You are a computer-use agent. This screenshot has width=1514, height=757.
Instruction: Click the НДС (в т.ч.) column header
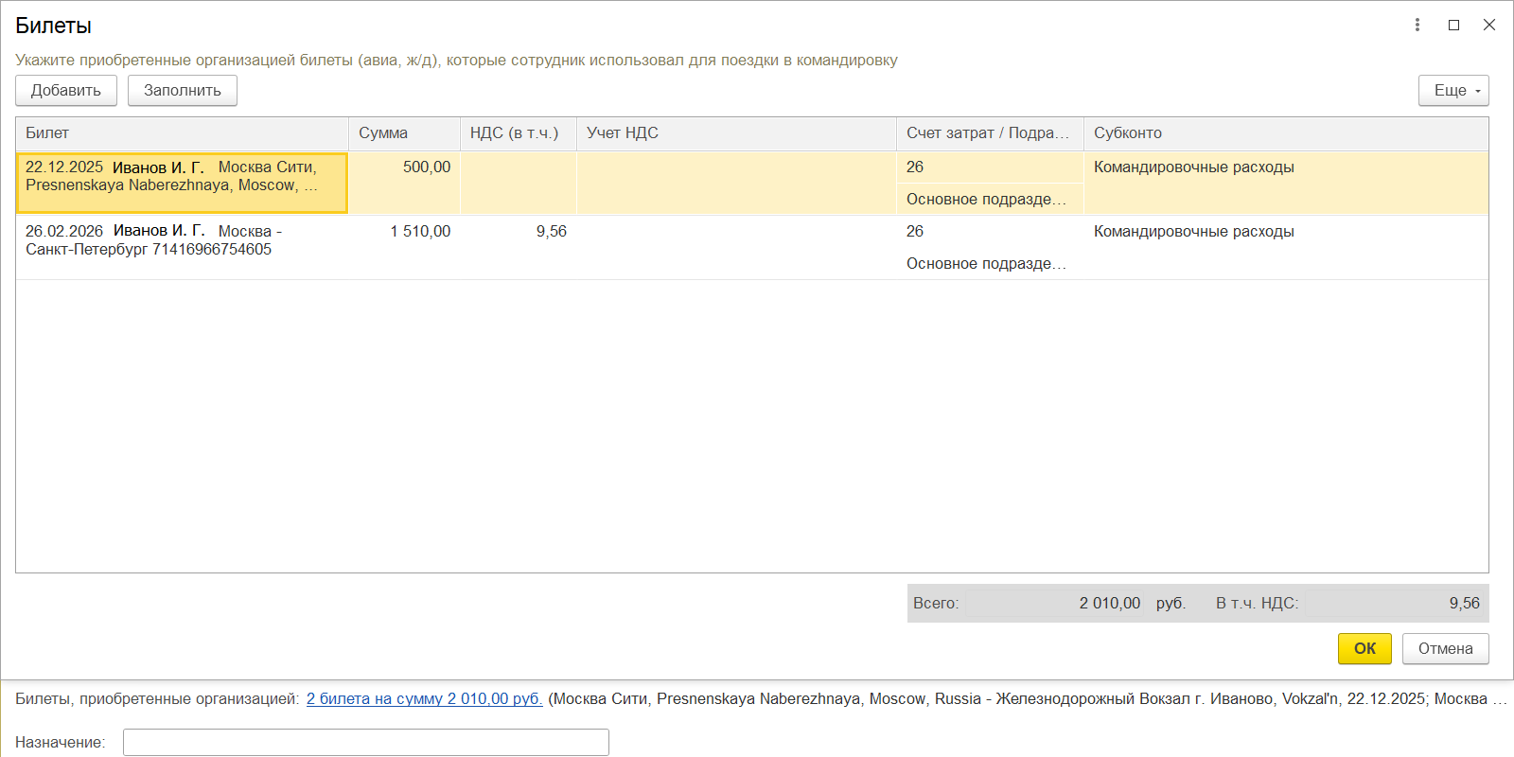point(518,133)
